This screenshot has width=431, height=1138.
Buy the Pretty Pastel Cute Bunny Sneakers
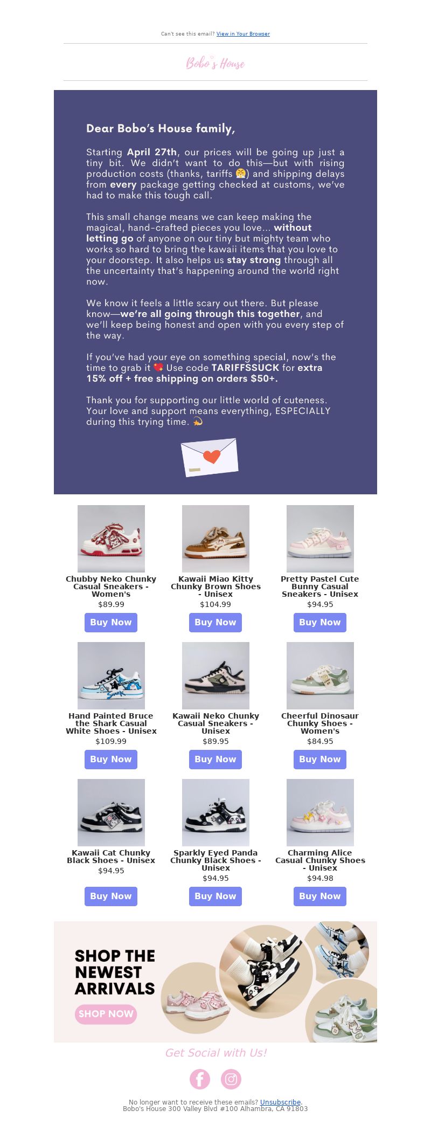[x=320, y=623]
